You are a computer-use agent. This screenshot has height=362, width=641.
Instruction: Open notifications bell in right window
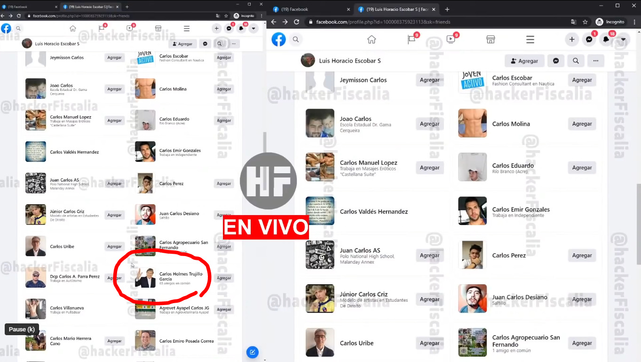[606, 40]
